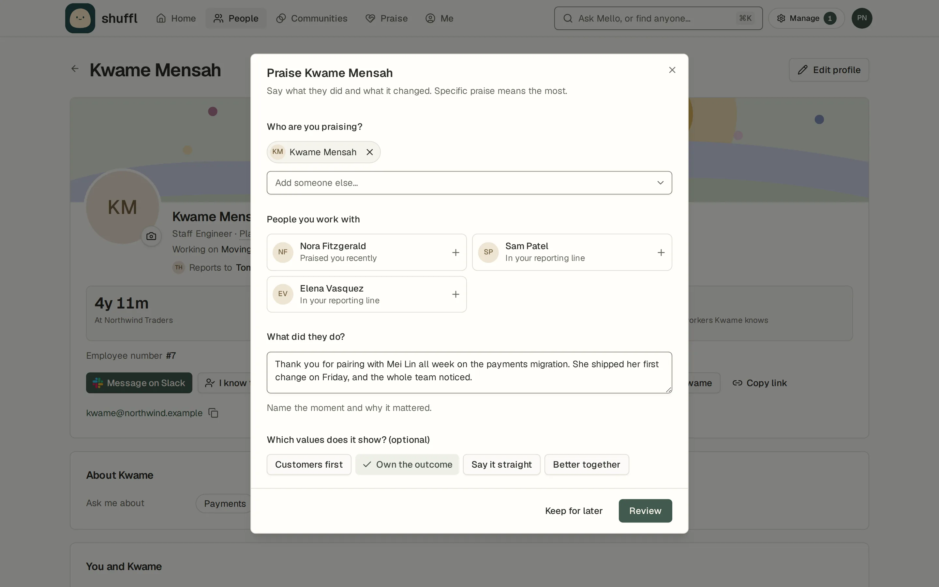
Task: Click in the What did they do textarea
Action: click(469, 372)
